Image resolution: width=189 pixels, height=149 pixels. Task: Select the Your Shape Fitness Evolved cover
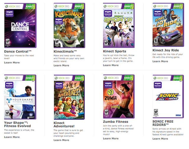pos(20,97)
